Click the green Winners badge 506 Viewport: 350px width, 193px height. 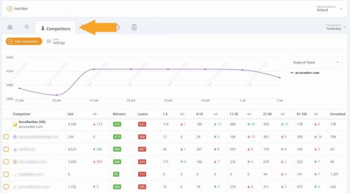click(x=117, y=162)
